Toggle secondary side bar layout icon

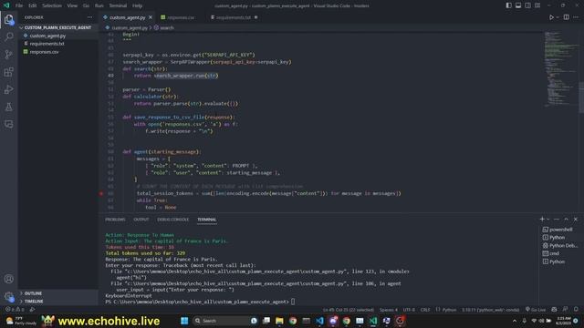tap(527, 5)
